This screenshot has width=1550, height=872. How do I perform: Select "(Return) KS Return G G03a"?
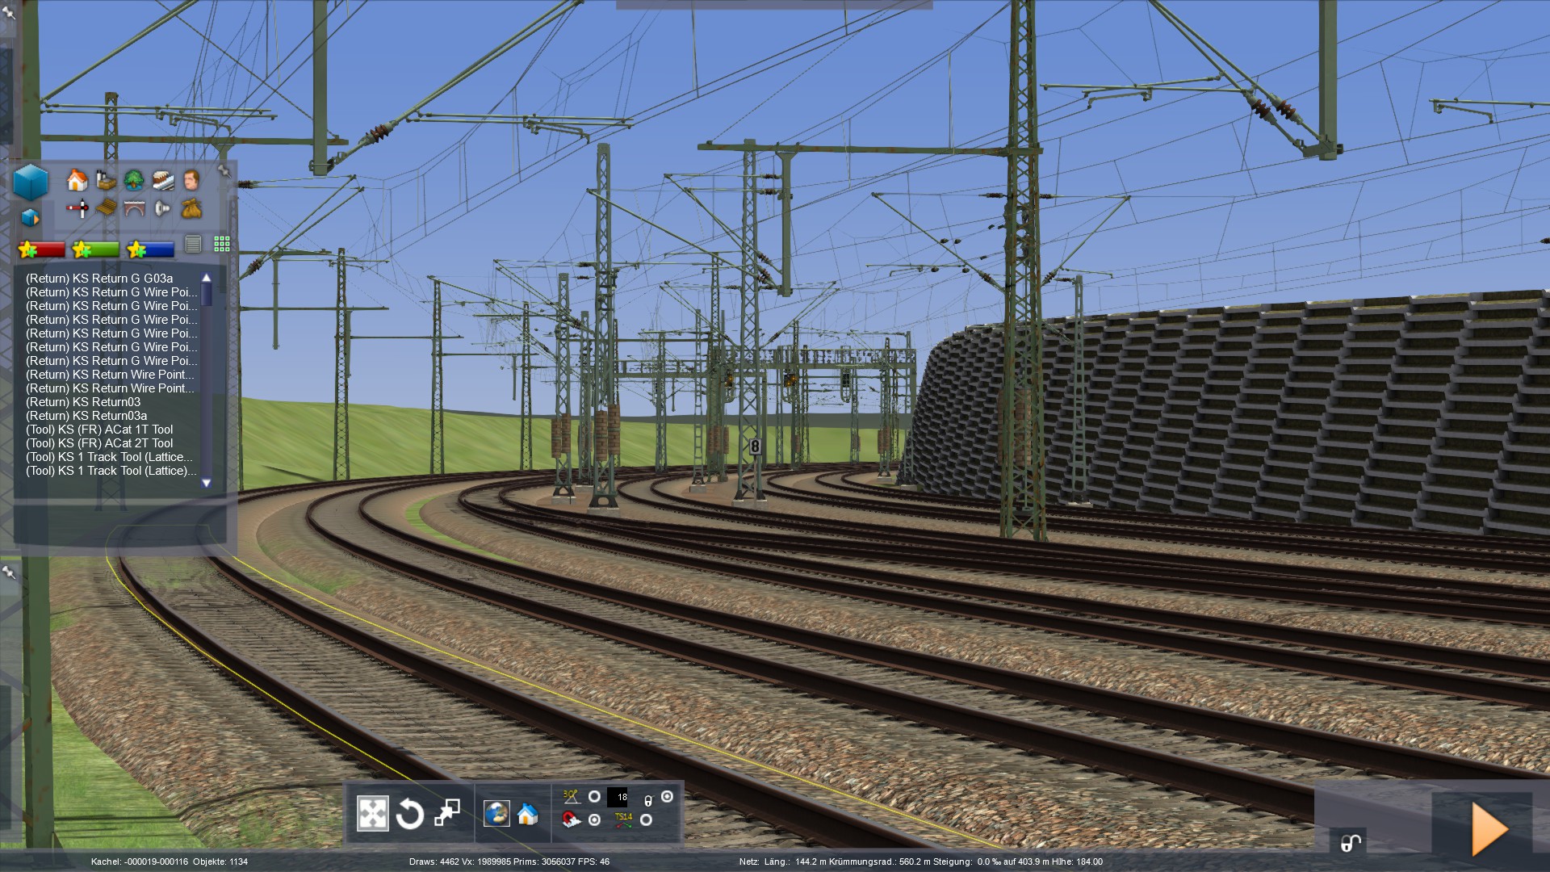[99, 279]
